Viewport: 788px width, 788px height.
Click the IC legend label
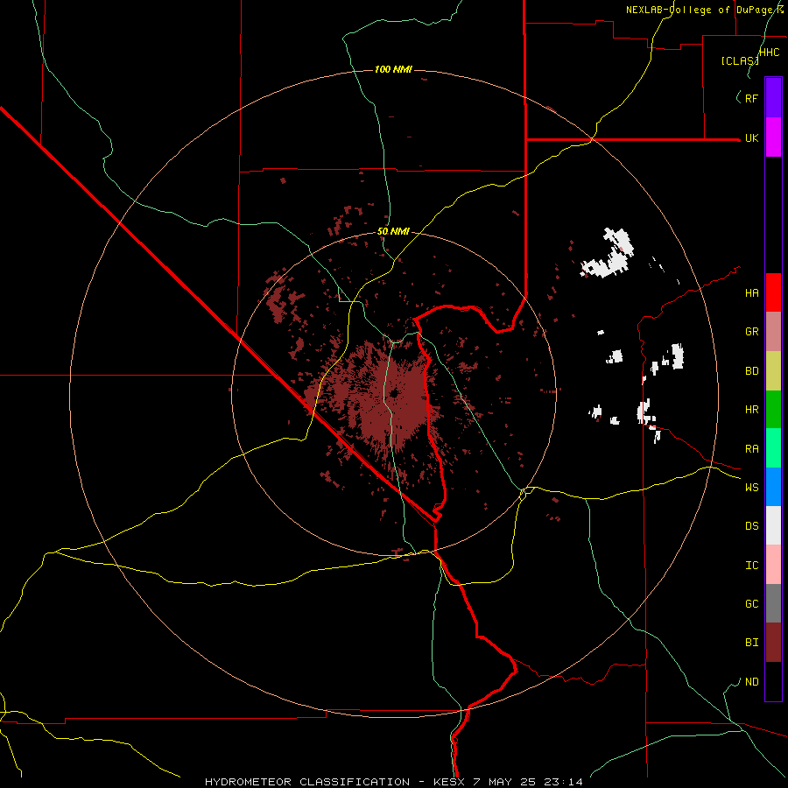(751, 566)
